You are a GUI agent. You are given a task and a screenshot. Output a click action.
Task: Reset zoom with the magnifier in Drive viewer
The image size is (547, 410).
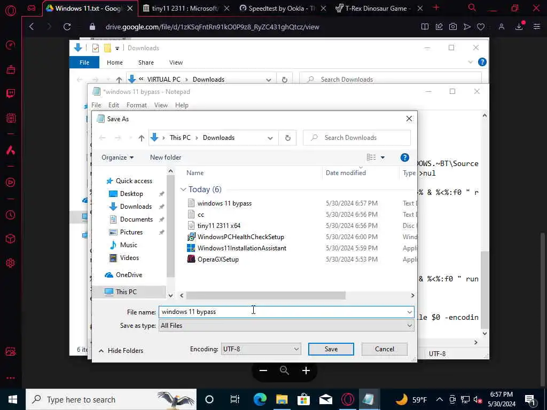[x=285, y=370]
